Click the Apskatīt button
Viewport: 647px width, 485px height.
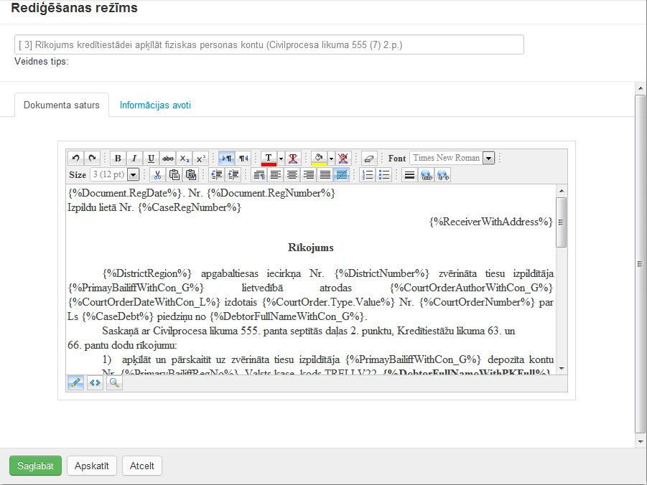pyautogui.click(x=92, y=466)
